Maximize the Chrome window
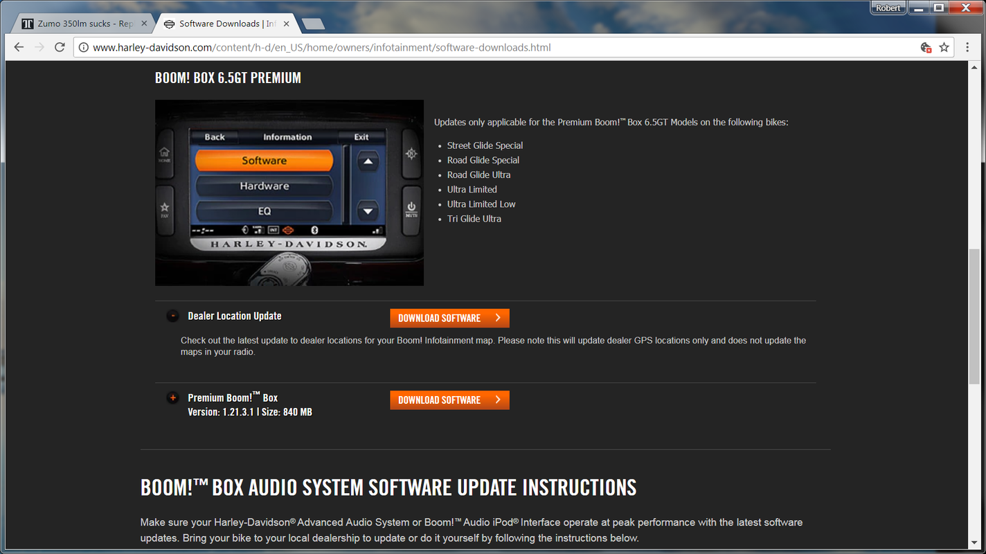 click(x=939, y=8)
